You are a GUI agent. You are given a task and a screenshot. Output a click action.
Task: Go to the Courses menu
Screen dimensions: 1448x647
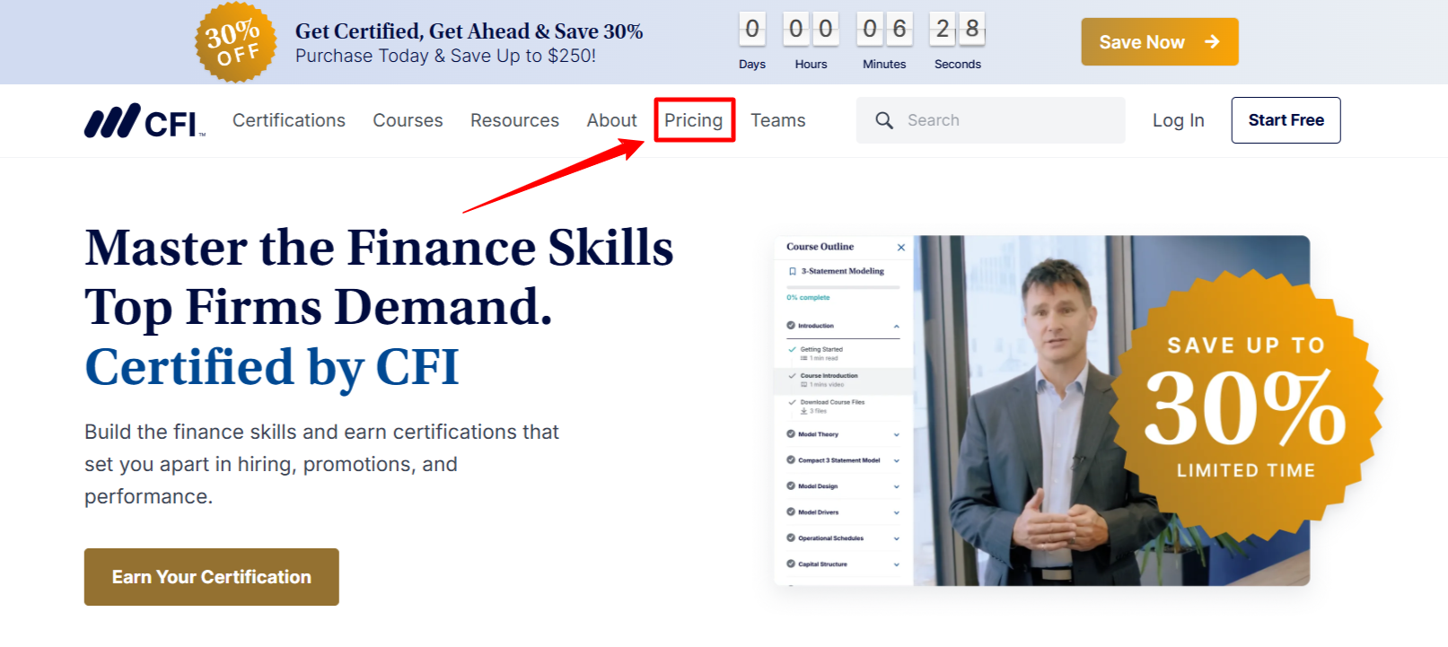pyautogui.click(x=408, y=120)
